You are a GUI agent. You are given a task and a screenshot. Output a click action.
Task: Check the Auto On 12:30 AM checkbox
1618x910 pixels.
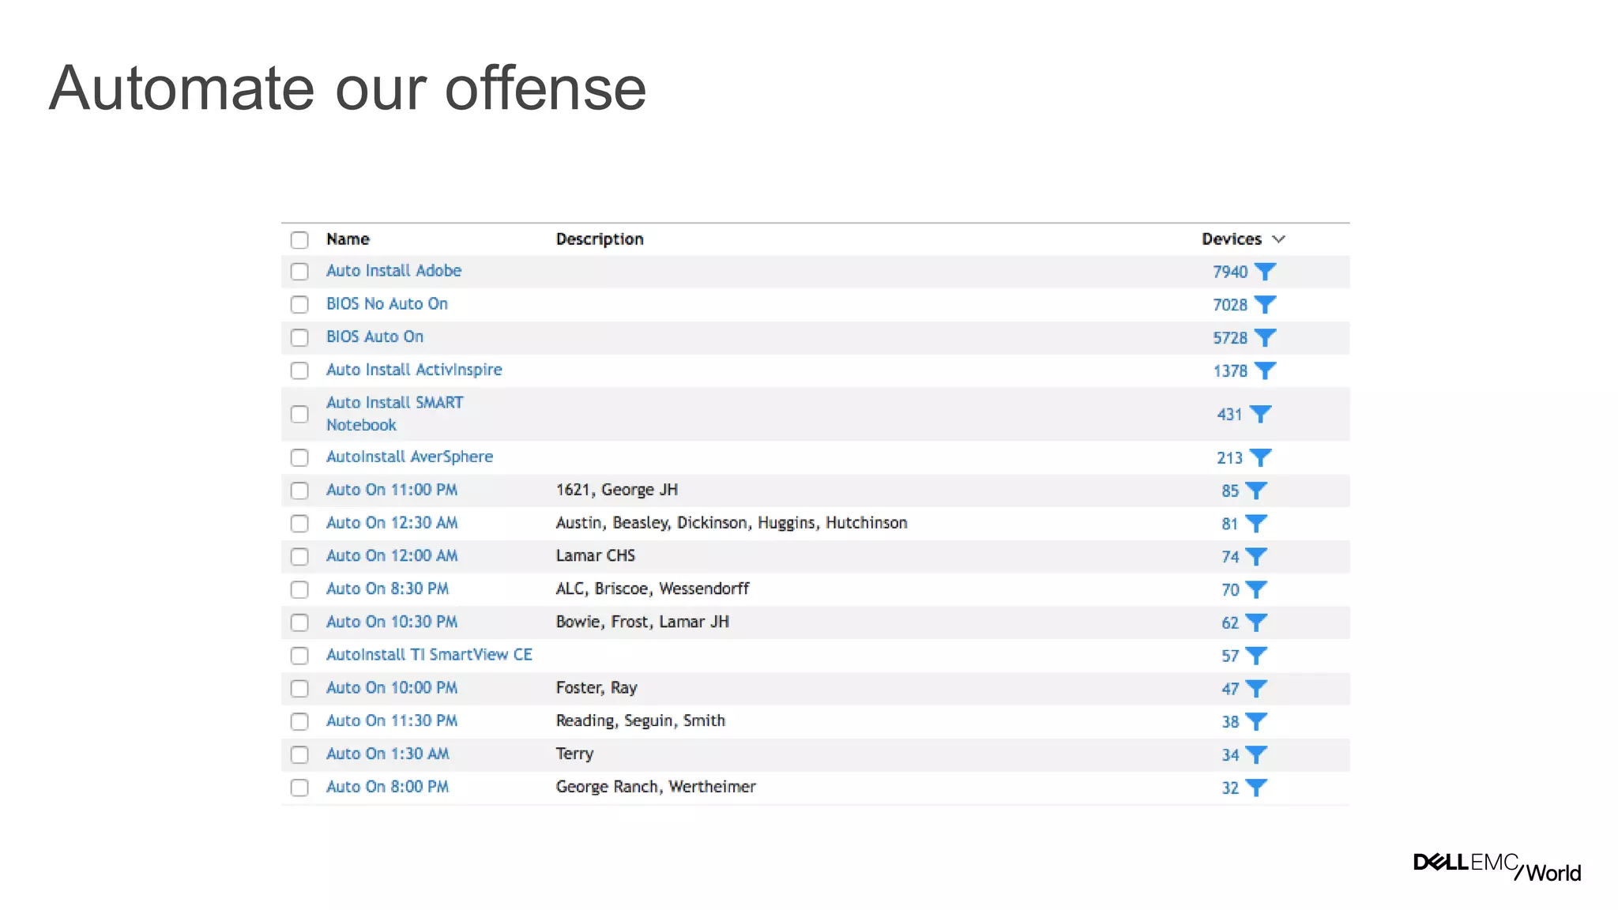coord(299,524)
